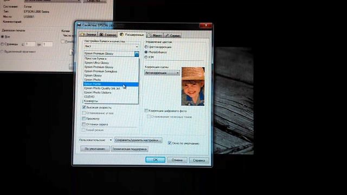The width and height of the screenshot is (347, 195).
Task: Choose Epson Photo Quality Ink Jet
Action: click(x=111, y=88)
